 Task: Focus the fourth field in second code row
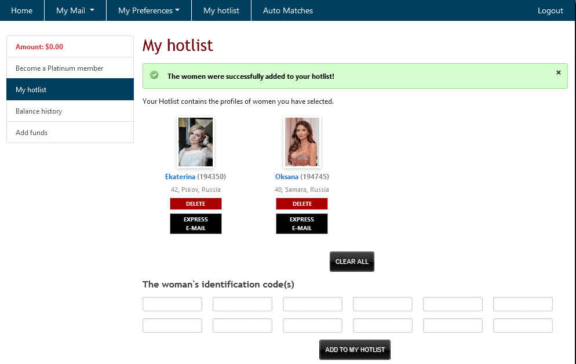click(383, 325)
